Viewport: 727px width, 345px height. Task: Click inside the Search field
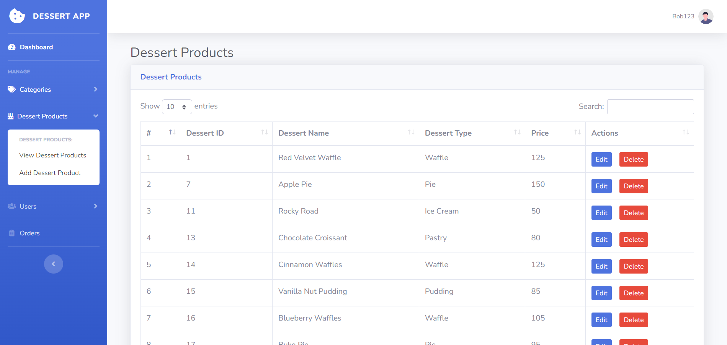(x=650, y=107)
